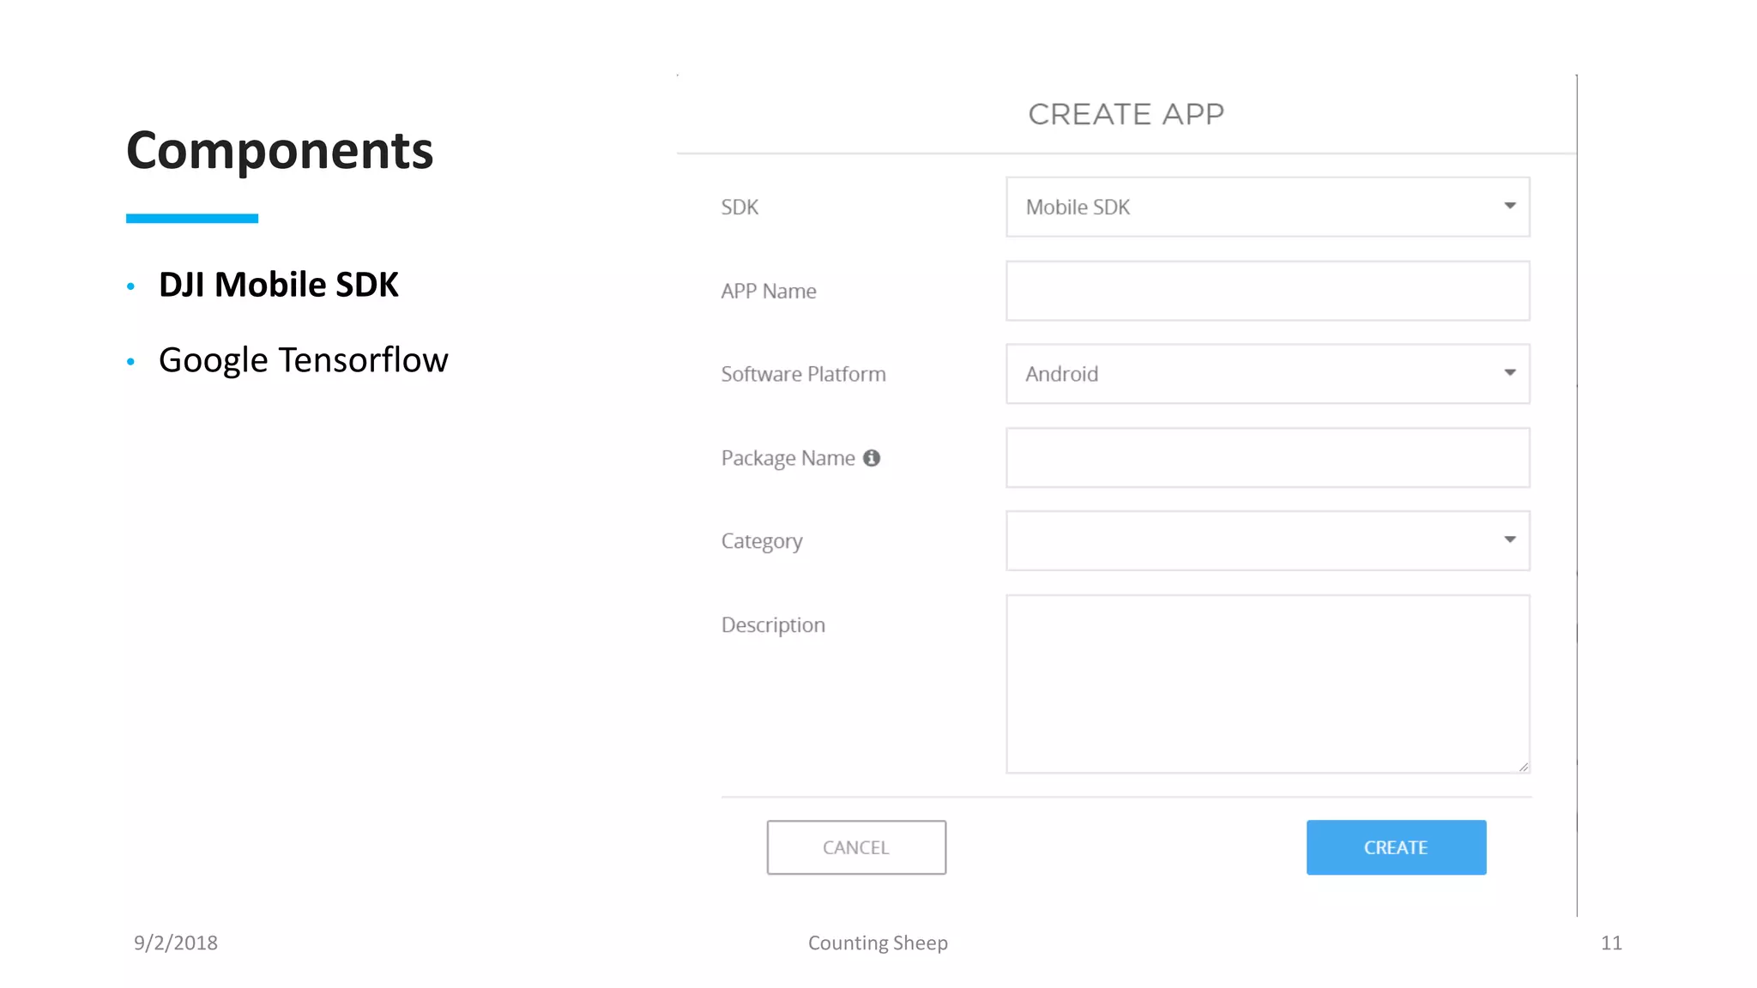
Task: Focus the APP Name text field
Action: [x=1267, y=291]
